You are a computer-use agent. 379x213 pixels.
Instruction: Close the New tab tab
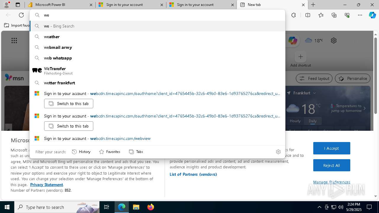coord(303,5)
